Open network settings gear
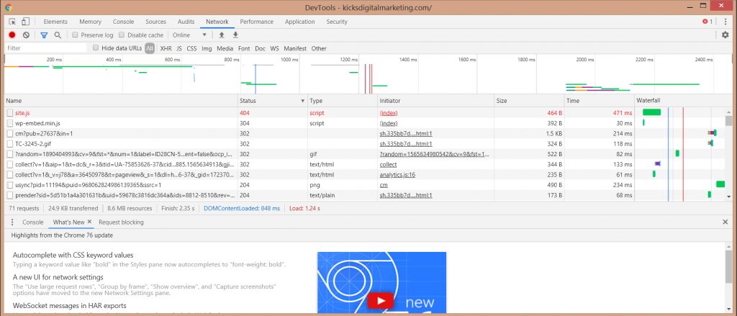This screenshot has width=737, height=316. coord(725,35)
